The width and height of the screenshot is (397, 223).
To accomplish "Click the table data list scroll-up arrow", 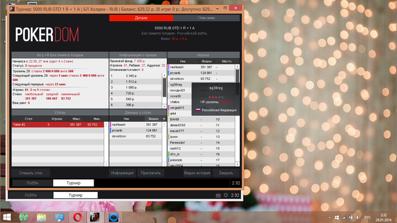I will (164, 125).
